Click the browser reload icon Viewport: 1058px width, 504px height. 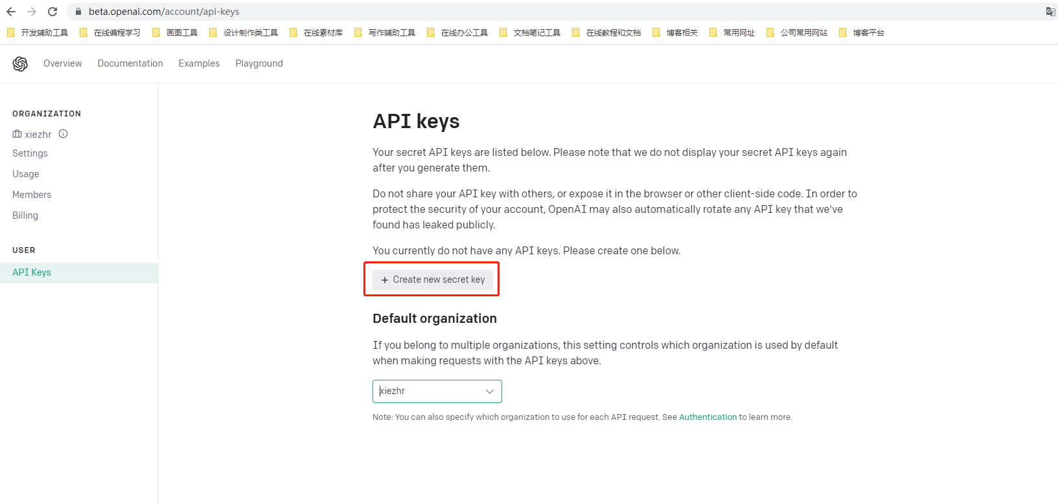pos(52,12)
